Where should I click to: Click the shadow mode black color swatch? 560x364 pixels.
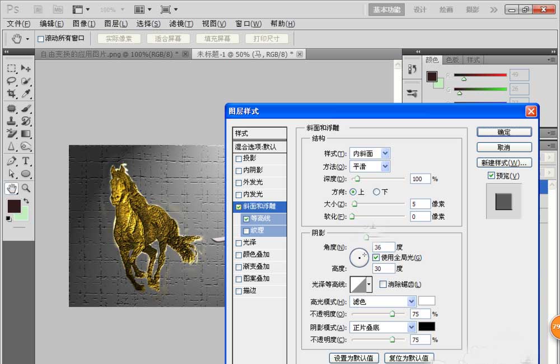[x=427, y=327]
